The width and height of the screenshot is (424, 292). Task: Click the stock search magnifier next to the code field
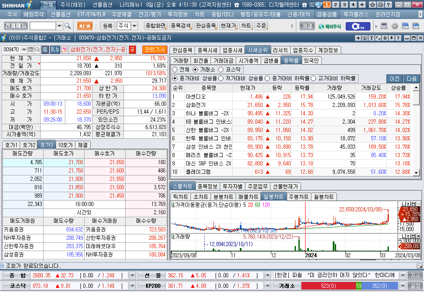(x=38, y=50)
